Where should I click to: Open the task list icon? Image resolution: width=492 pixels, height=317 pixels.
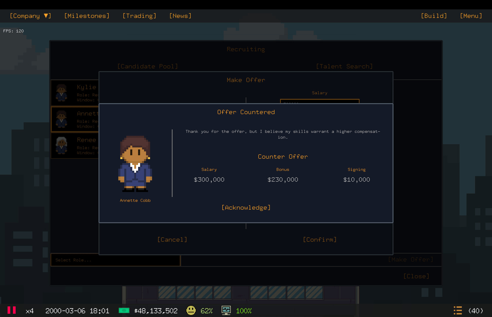pyautogui.click(x=458, y=311)
